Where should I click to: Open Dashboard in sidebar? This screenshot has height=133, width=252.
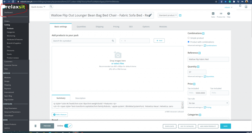(x=8, y=12)
